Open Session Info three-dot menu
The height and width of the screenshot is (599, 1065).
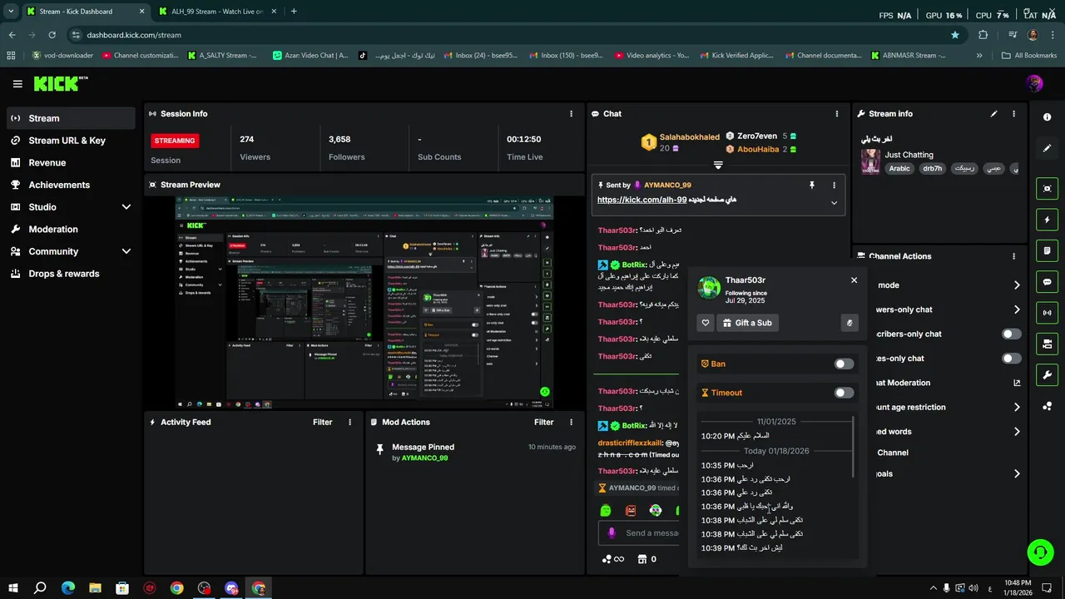click(x=571, y=114)
